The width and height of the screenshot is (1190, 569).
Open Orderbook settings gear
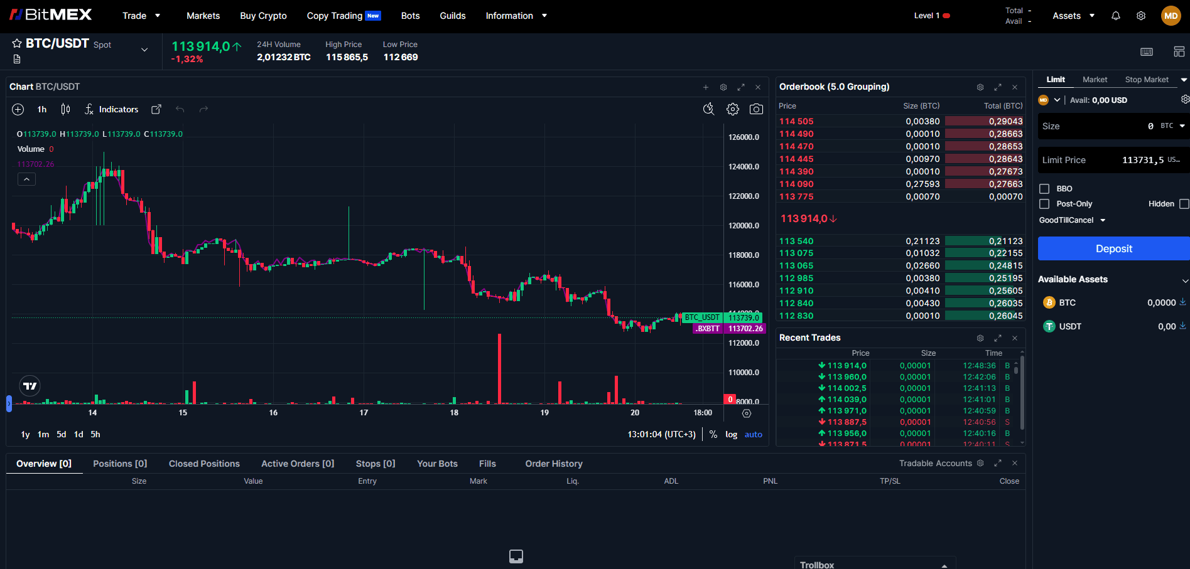click(x=980, y=87)
